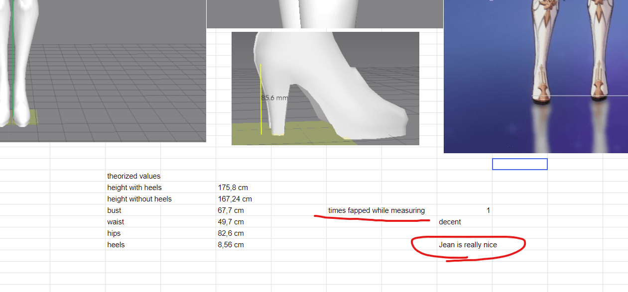Click the 'hips' label cell
The image size is (628, 292).
pyautogui.click(x=114, y=233)
